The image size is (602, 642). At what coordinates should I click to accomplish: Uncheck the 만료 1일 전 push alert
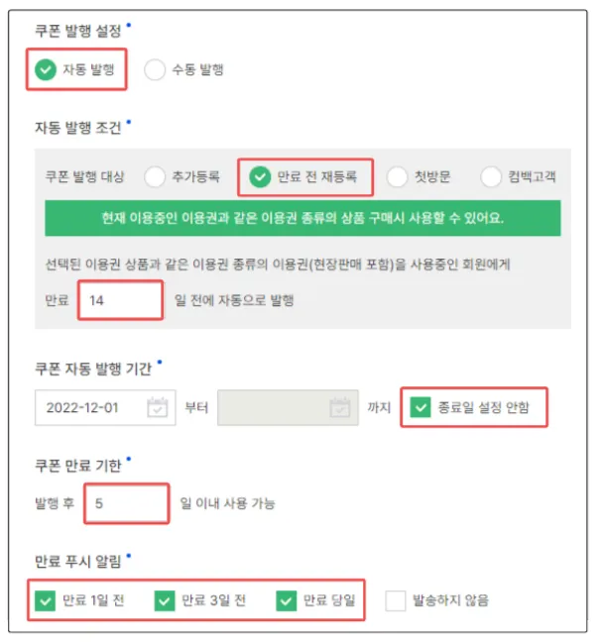click(x=45, y=599)
